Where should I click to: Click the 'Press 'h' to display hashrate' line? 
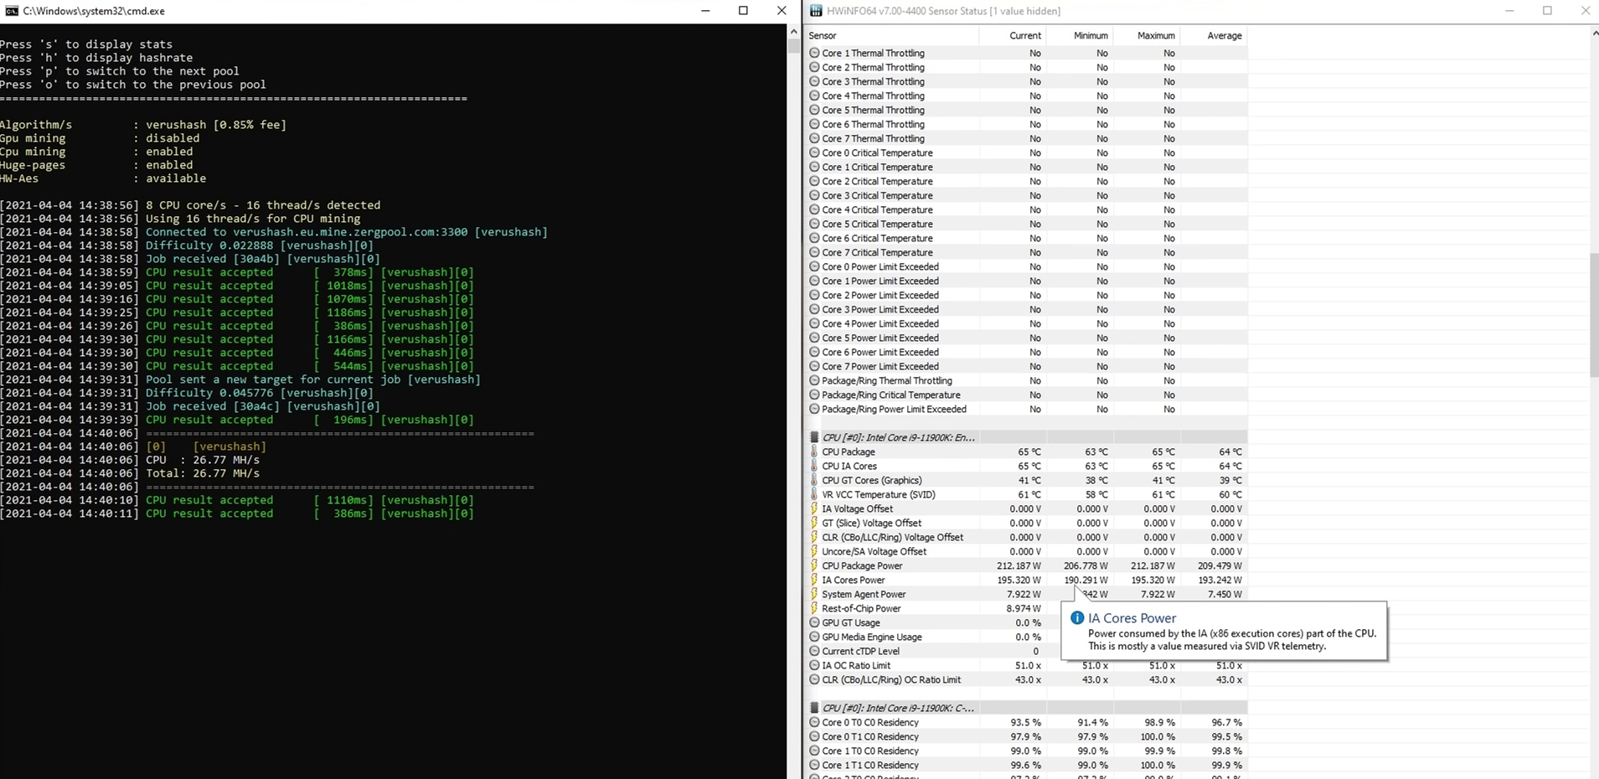coord(96,58)
